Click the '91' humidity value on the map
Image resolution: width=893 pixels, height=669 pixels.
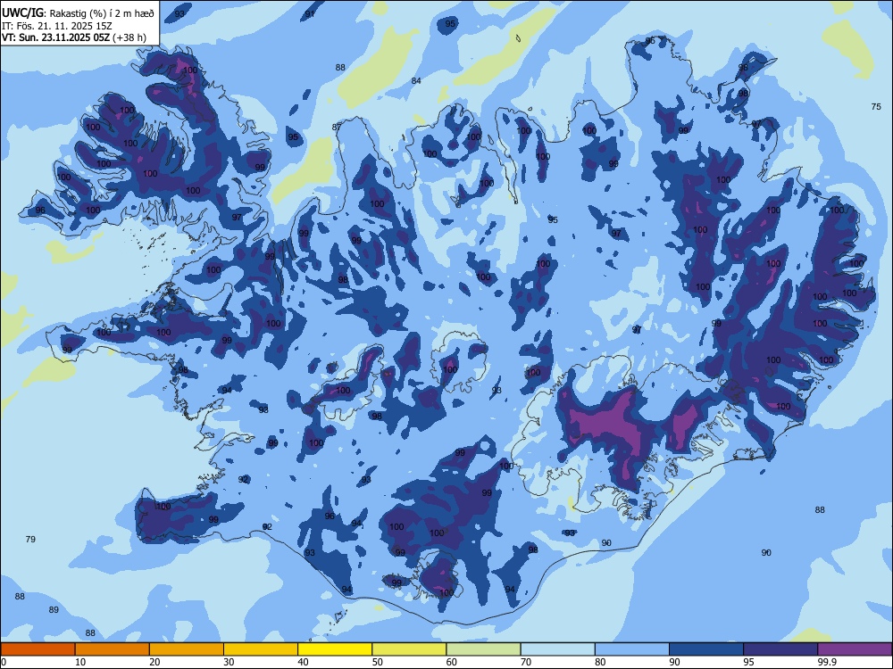coord(310,13)
